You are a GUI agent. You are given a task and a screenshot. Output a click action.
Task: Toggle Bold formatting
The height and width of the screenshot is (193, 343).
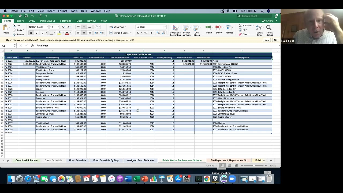31,33
